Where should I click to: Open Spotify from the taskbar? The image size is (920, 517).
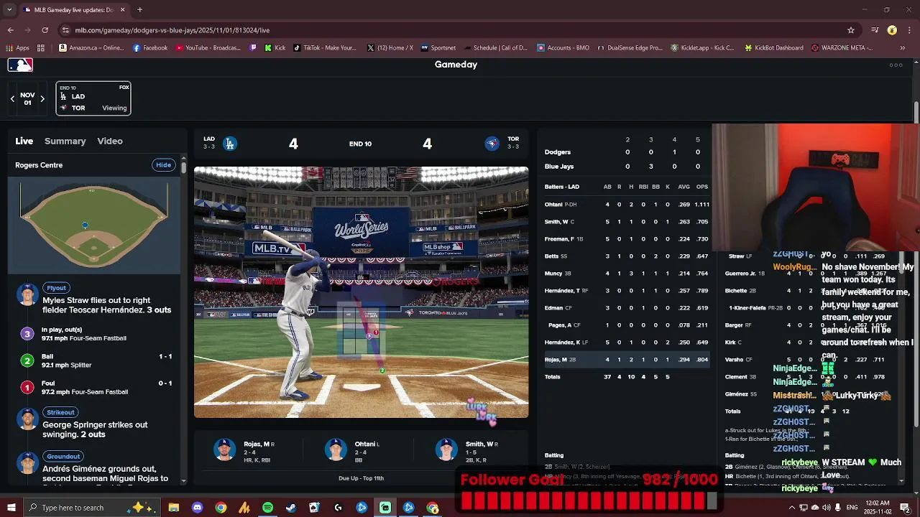coord(267,508)
